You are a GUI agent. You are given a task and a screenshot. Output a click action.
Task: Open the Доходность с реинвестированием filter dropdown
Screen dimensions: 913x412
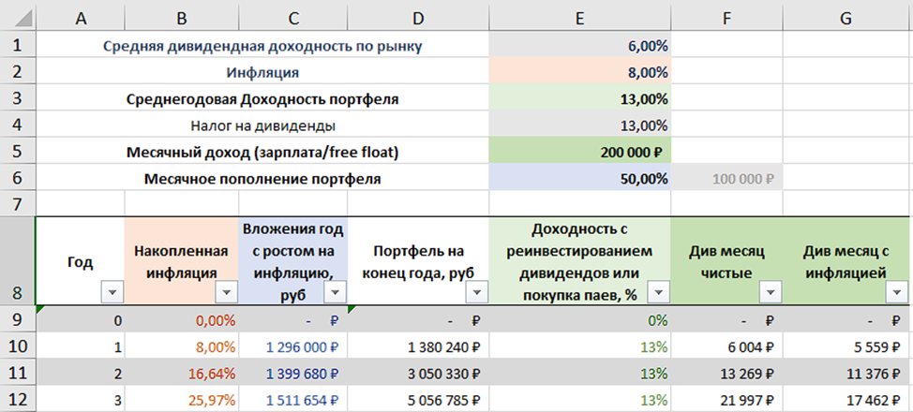656,293
